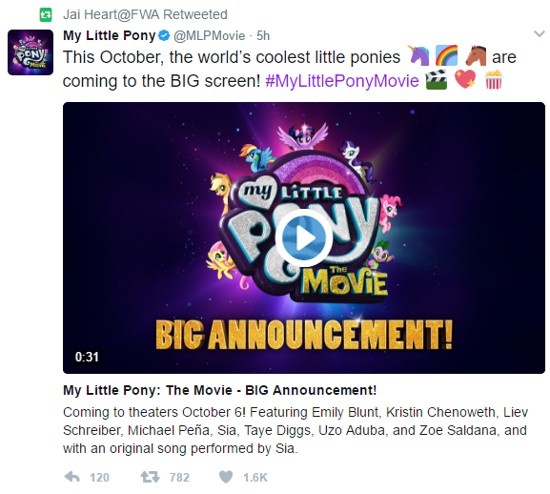Screen dimensions: 550x494
Task: Click the clapperboard emoji in tweet
Action: click(437, 80)
